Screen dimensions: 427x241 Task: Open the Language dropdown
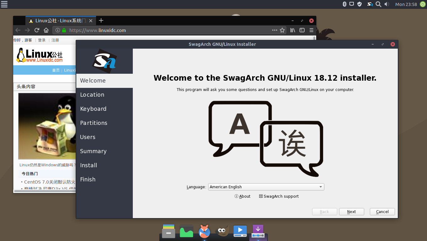click(x=266, y=187)
